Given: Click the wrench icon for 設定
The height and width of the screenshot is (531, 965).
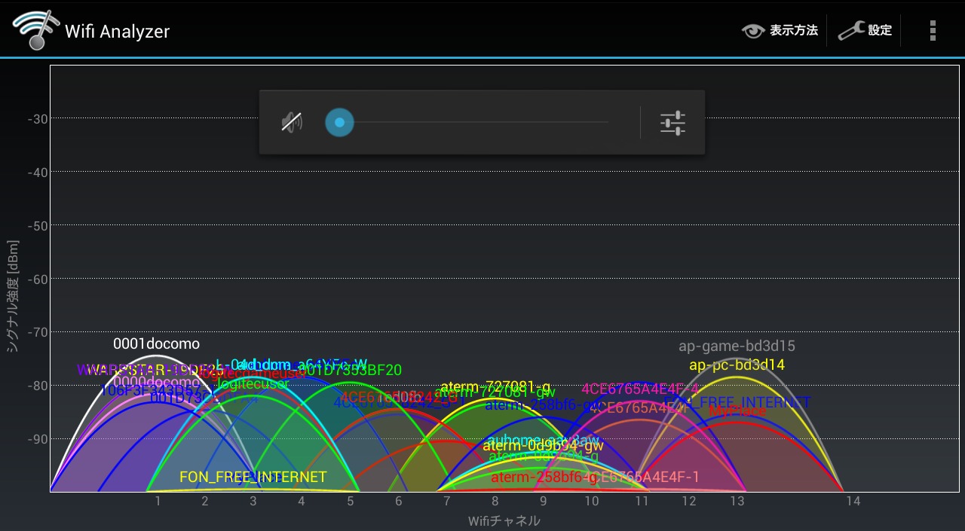Looking at the screenshot, I should tap(851, 31).
